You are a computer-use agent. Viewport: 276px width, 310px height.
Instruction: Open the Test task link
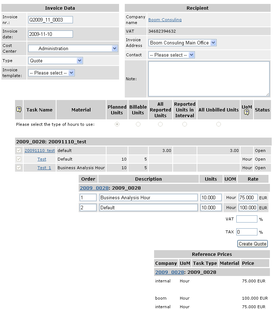(42, 159)
